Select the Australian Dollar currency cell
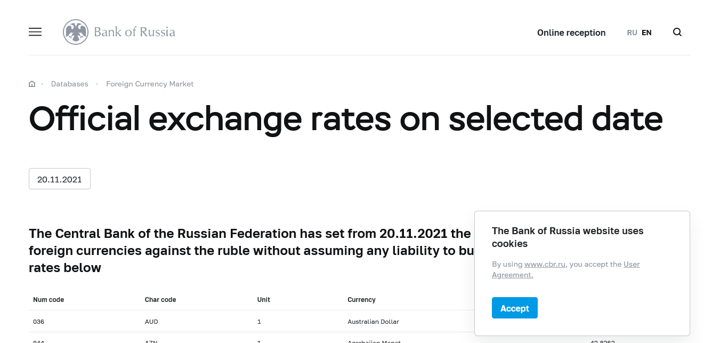This screenshot has height=343, width=728. pos(373,322)
